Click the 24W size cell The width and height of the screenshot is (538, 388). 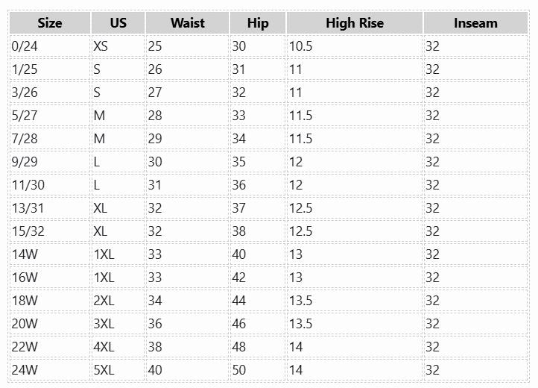(25, 370)
